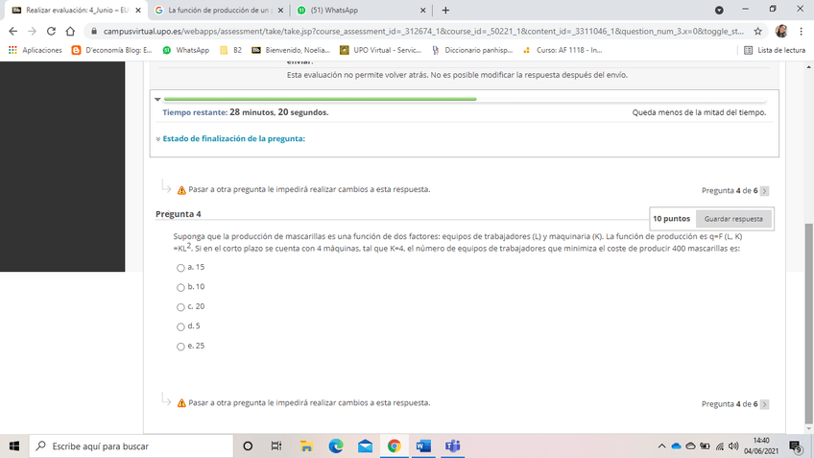Select answer b. 10
This screenshot has height=458, width=814.
[x=180, y=288]
